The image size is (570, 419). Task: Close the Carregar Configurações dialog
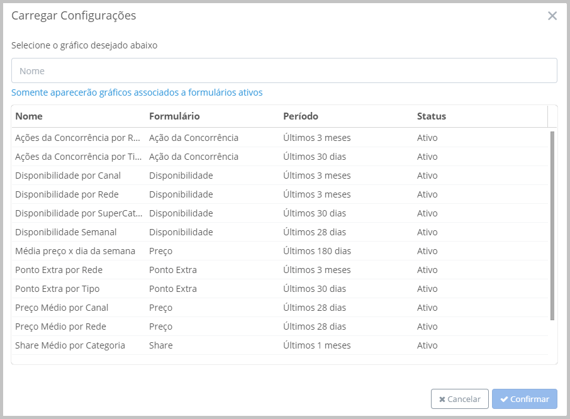[x=552, y=16]
